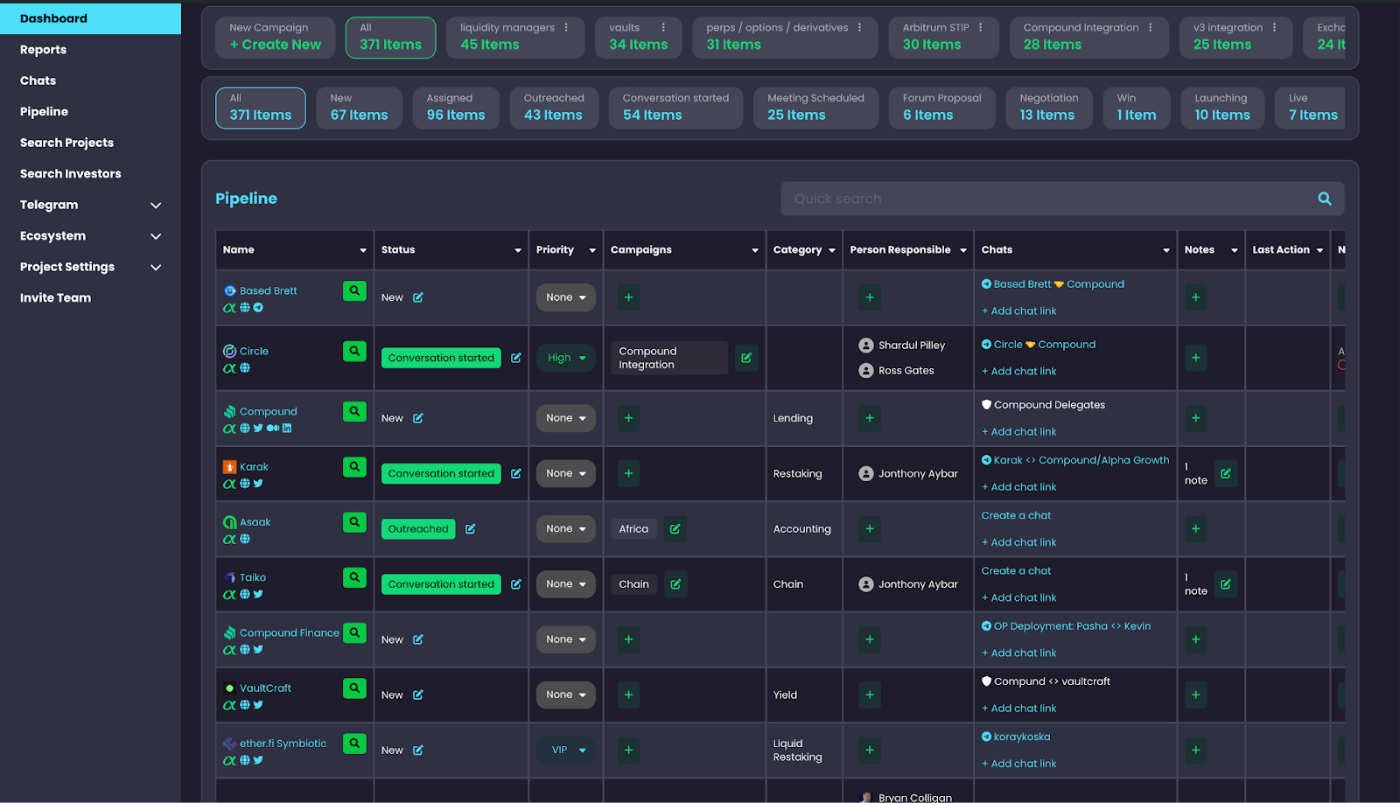Open green search button for Circle row
The width and height of the screenshot is (1400, 803).
click(x=354, y=351)
